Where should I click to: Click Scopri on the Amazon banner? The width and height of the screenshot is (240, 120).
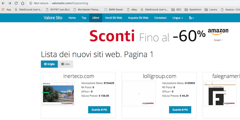218,40
